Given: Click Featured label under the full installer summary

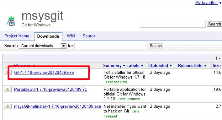Looking at the screenshot, I should click(113, 82).
